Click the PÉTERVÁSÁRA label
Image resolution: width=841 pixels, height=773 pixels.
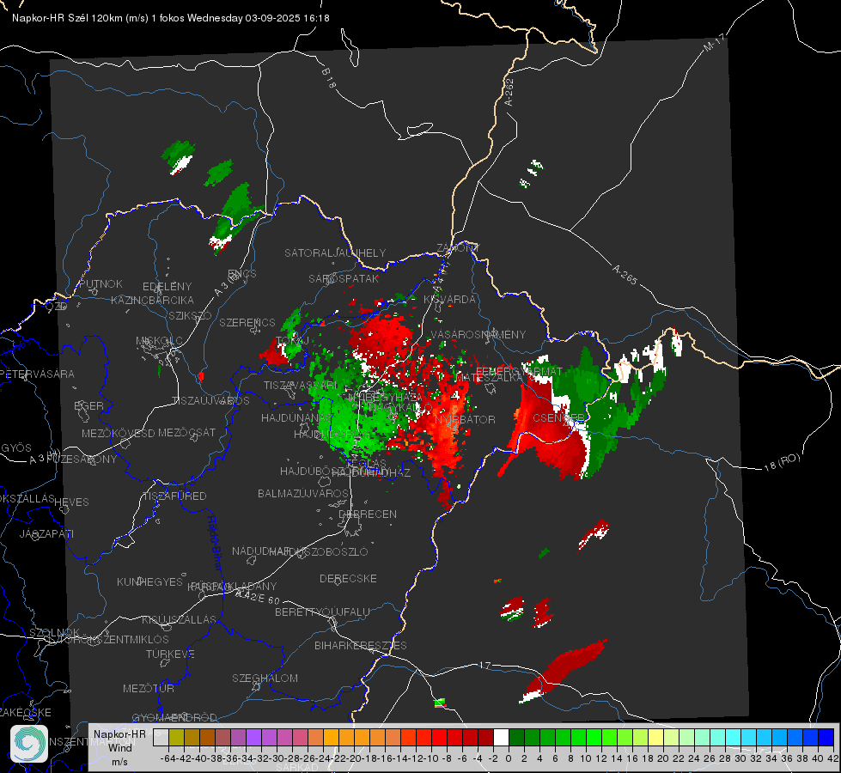[x=38, y=374]
